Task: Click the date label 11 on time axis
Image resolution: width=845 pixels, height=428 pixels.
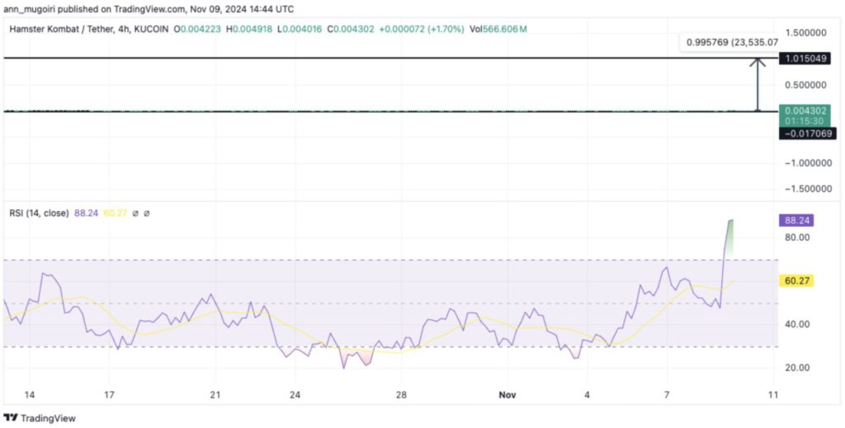Action: point(772,395)
